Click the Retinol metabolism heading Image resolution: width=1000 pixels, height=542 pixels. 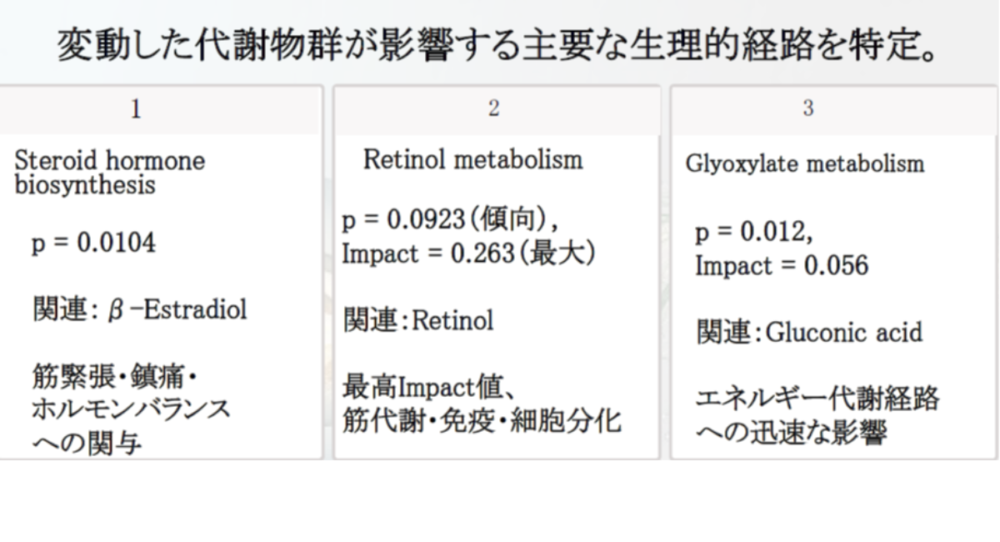(473, 159)
